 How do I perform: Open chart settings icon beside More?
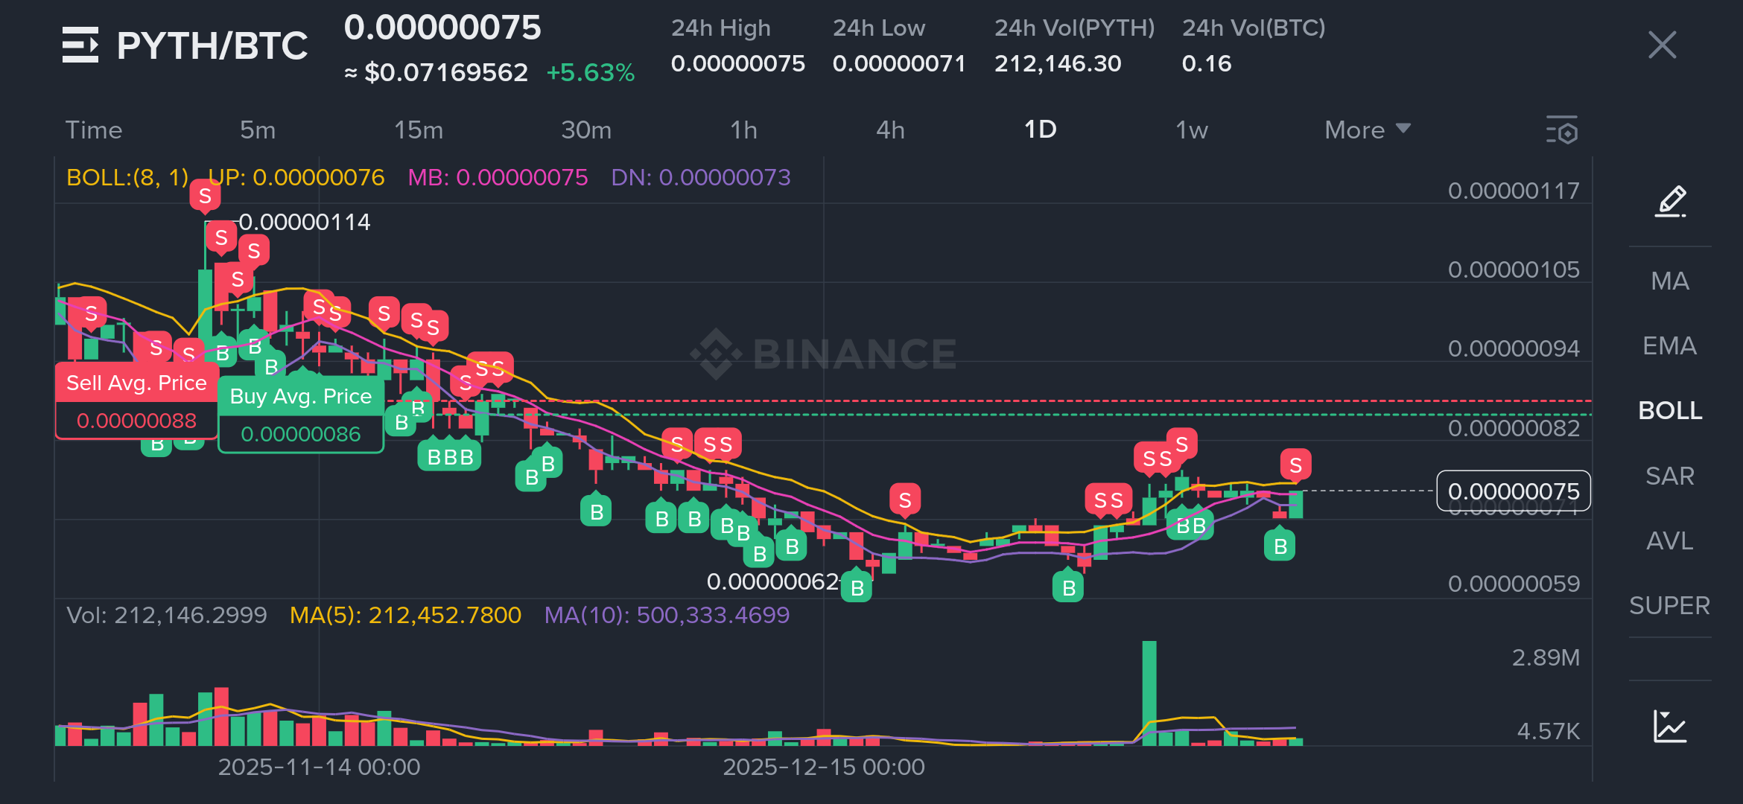pos(1562,130)
